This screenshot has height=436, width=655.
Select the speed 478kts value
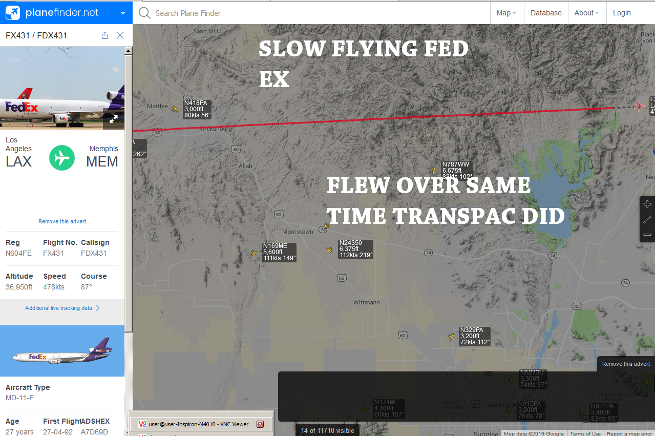(54, 287)
